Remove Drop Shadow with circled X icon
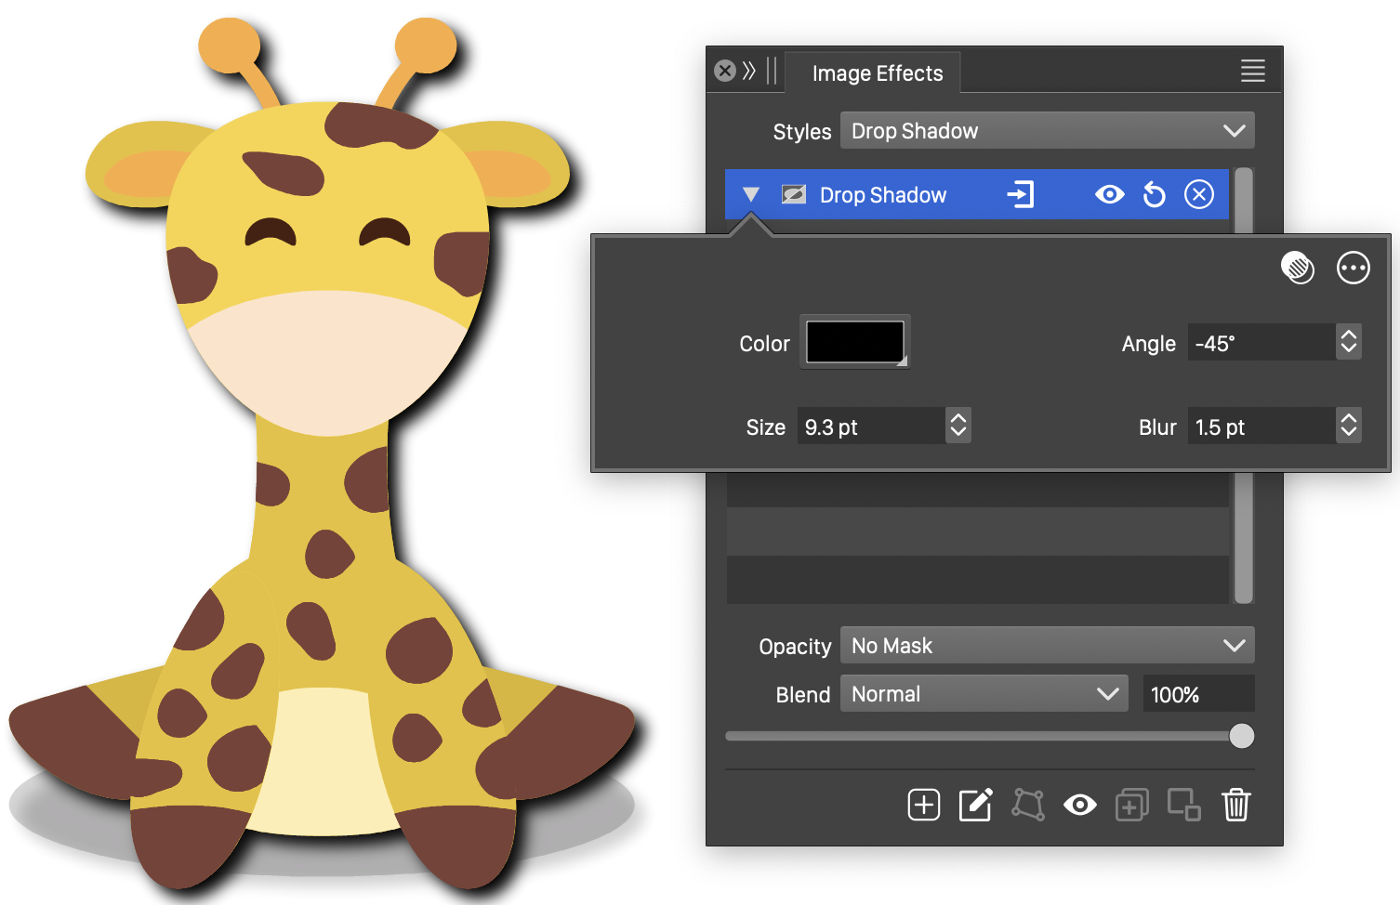 [x=1198, y=195]
